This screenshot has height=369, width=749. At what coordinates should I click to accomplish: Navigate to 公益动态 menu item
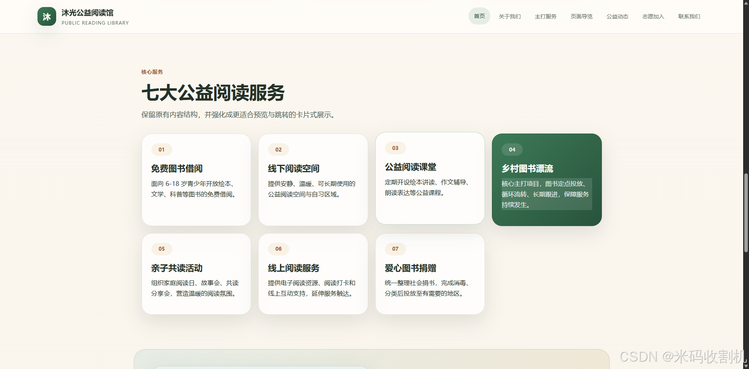[618, 16]
